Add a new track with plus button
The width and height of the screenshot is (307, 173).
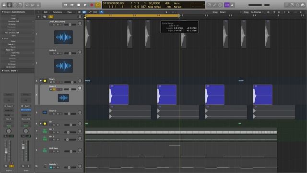[38, 17]
